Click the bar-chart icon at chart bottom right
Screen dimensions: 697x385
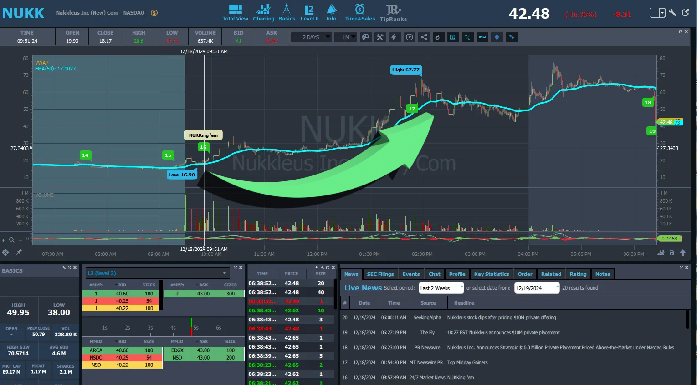pos(661,253)
